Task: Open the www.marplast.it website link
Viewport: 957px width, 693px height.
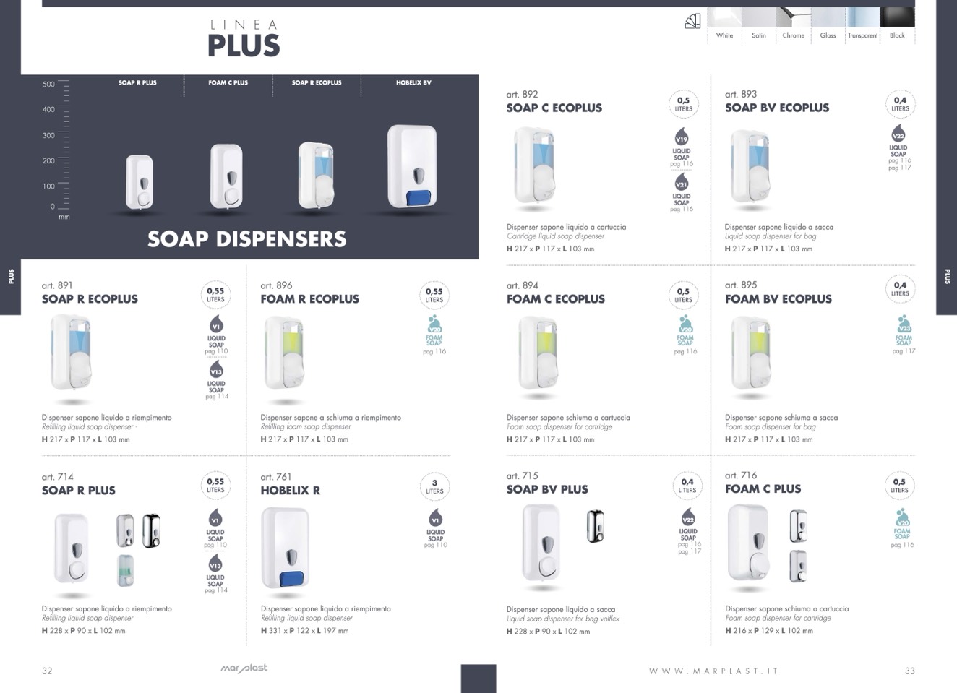Action: [713, 671]
